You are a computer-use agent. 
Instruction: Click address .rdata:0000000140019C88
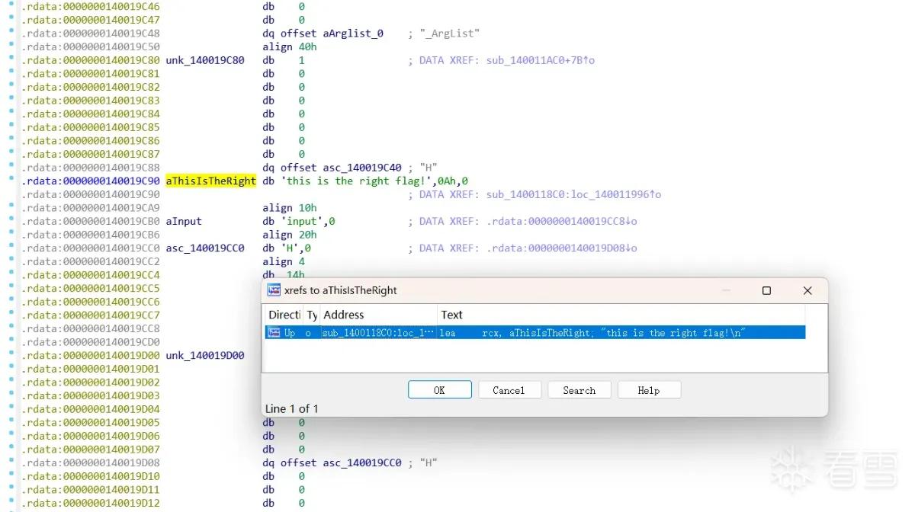[x=91, y=168]
